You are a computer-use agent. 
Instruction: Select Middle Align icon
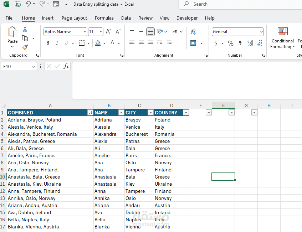(x=141, y=31)
